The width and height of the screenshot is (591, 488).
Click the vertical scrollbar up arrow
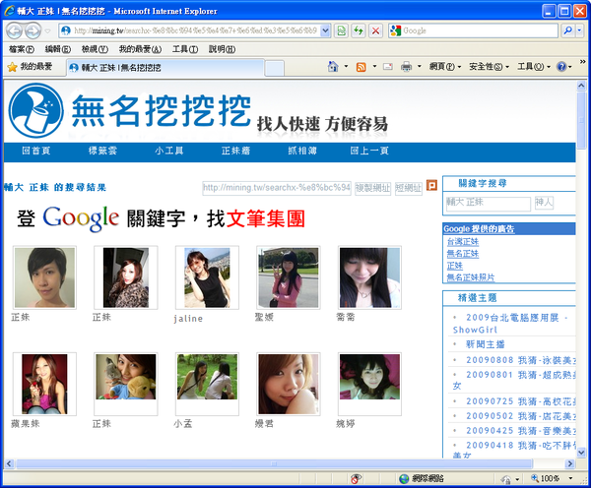(x=581, y=86)
